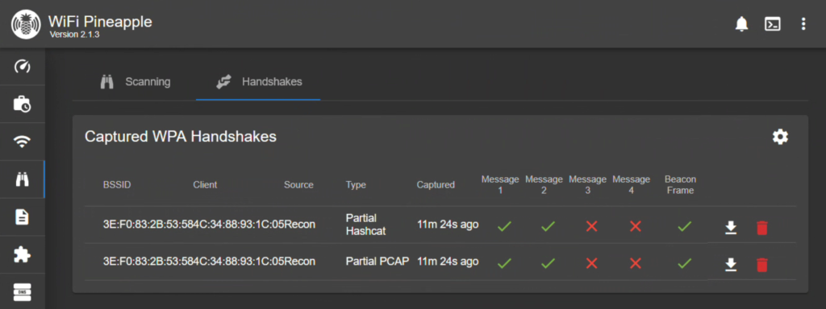The image size is (826, 309).
Task: Download the Partial PCAP handshake
Action: tap(730, 264)
